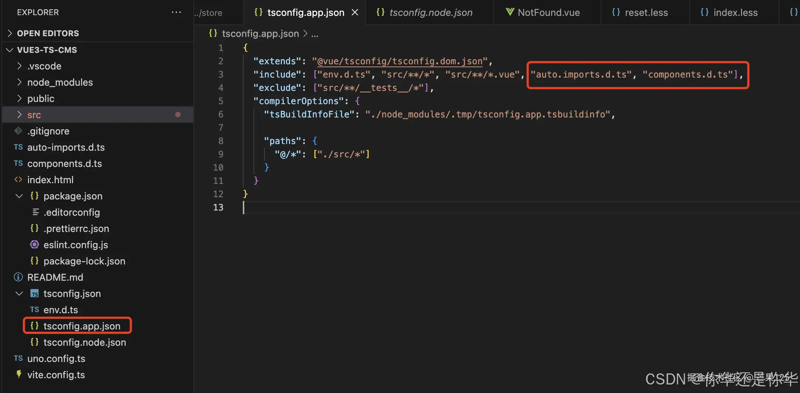
Task: Switch to the tsconfig.app.json editor tab
Action: (305, 13)
